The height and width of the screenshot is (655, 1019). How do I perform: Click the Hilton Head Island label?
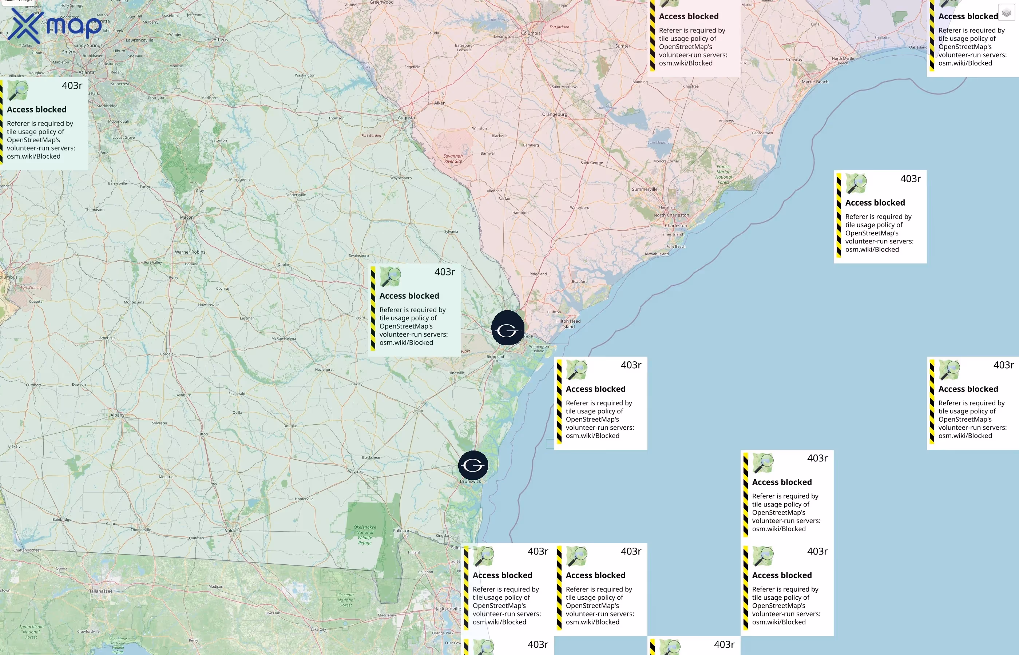pyautogui.click(x=568, y=324)
